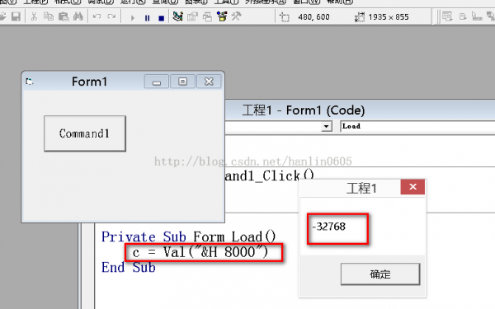This screenshot has width=495, height=309.
Task: Open the Project Explorer icon
Action: pos(178,16)
